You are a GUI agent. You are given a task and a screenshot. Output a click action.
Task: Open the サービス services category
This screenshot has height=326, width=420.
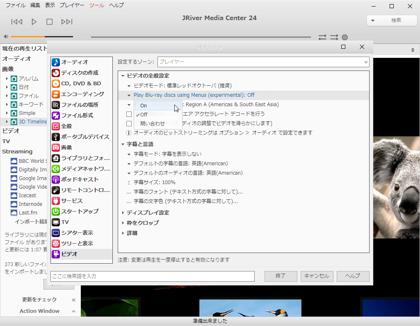tap(82, 201)
